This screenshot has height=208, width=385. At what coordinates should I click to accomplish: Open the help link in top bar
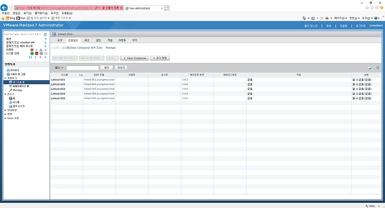click(x=343, y=26)
